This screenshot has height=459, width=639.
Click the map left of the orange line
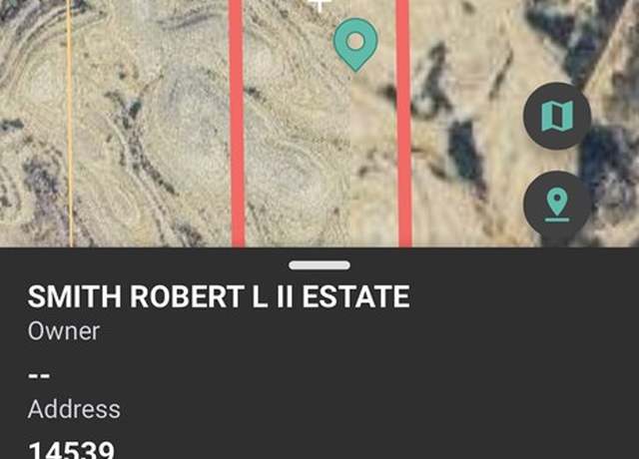(33, 122)
